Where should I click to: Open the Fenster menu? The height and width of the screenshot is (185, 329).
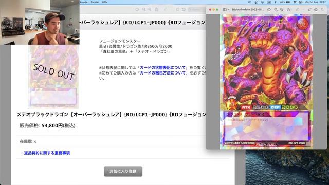coord(95,2)
